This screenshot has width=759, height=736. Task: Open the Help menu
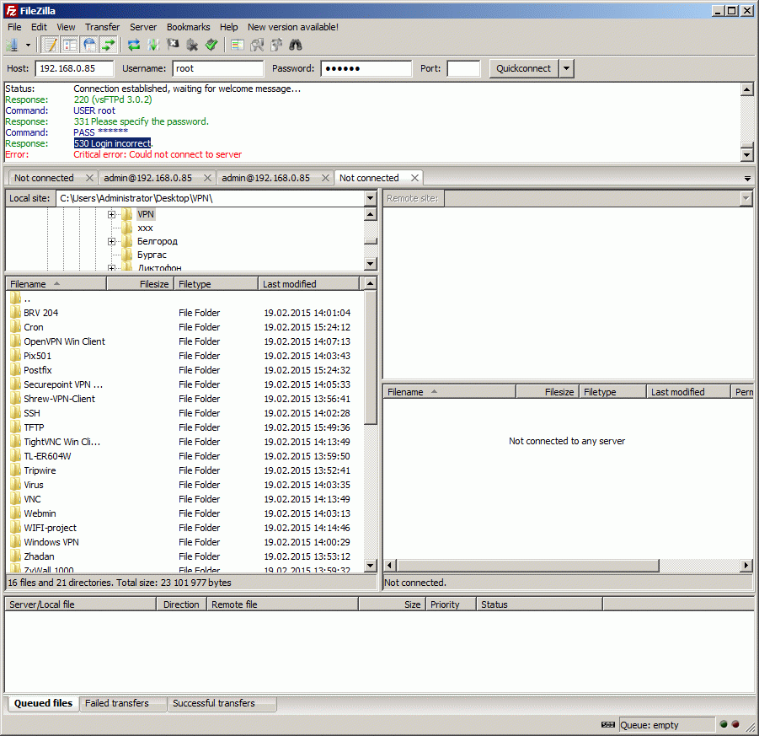click(228, 27)
